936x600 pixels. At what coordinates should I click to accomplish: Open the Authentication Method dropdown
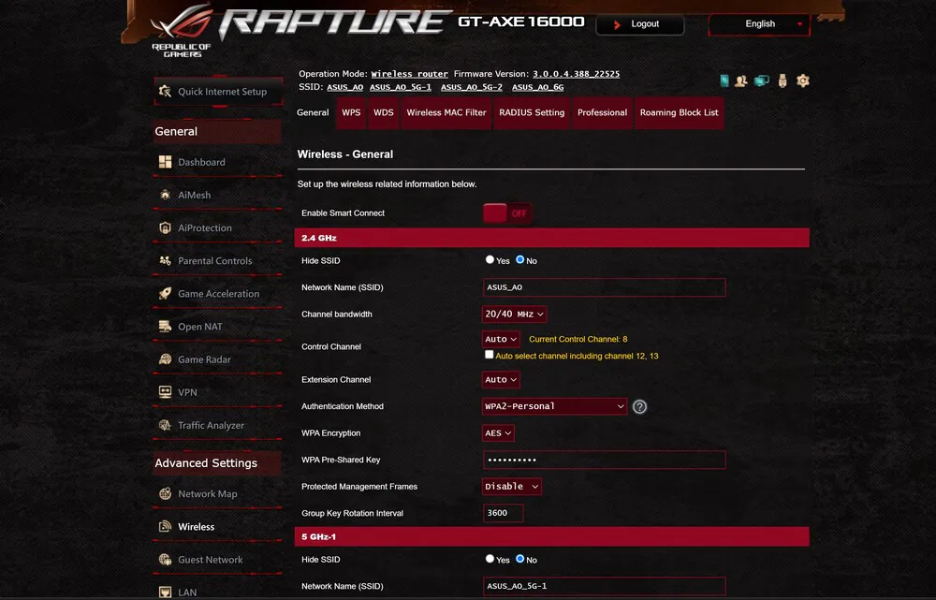coord(554,406)
